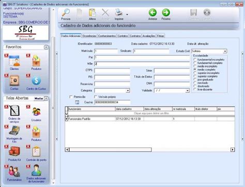Open Contatos tab
The height and width of the screenshot is (187, 245).
pos(123,36)
